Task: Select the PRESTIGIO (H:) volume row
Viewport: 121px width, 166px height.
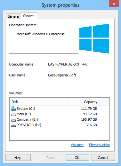Action: click(60, 125)
